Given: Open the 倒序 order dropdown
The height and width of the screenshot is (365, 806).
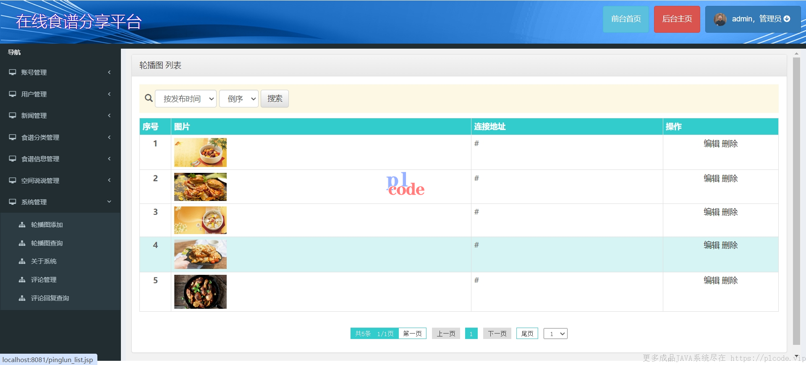Looking at the screenshot, I should tap(238, 99).
